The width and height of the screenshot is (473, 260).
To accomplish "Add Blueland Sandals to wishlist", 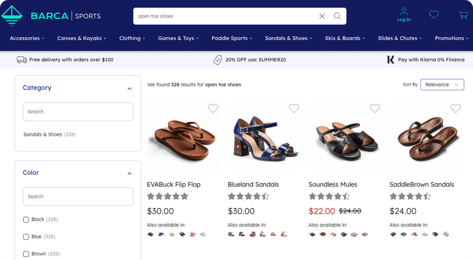I will pos(294,108).
